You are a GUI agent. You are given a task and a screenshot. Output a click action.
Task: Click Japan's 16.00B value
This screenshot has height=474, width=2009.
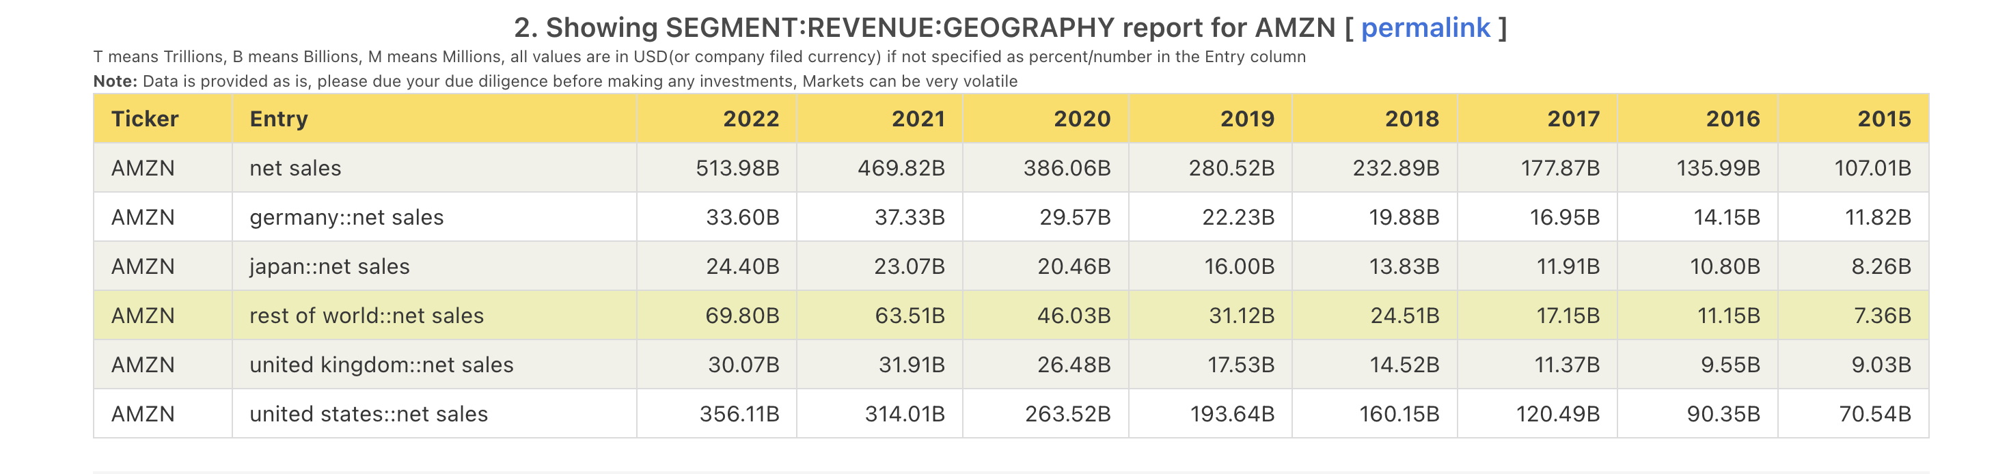[x=1240, y=266]
